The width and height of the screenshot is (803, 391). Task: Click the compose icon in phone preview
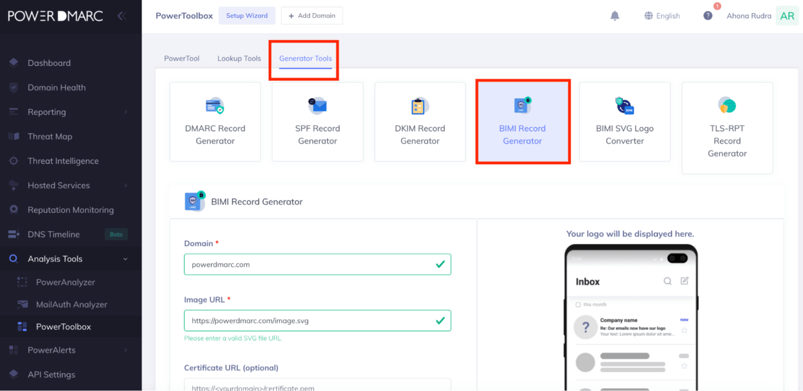point(684,281)
